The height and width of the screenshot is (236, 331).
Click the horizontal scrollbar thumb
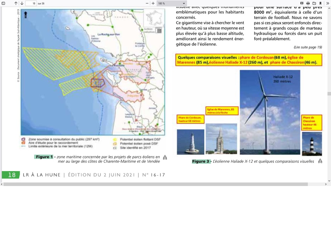(155, 184)
